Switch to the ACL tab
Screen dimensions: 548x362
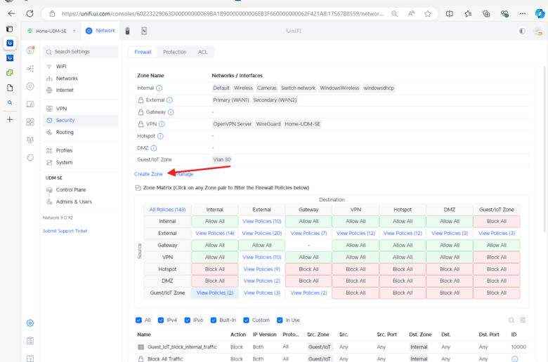203,52
